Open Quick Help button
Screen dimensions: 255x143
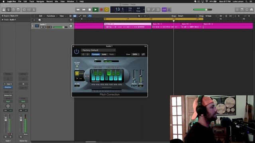pos(13,10)
